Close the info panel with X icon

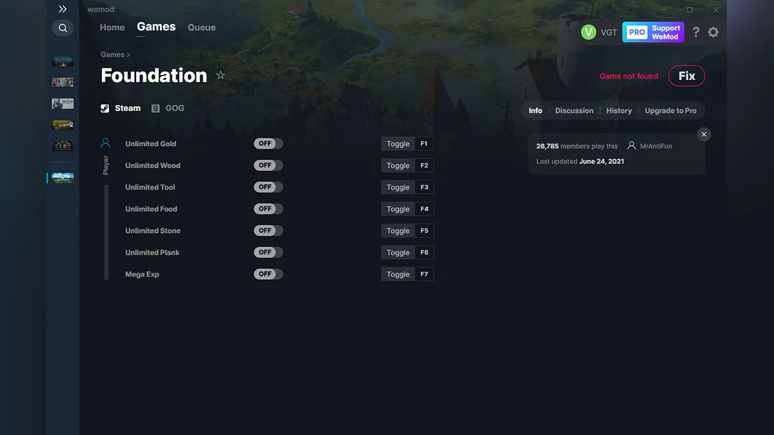coord(704,134)
